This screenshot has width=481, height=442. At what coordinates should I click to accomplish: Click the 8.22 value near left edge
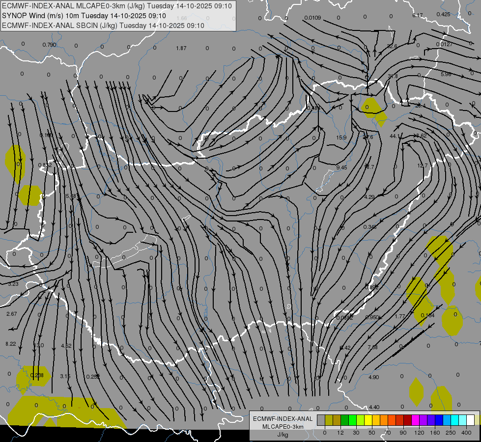point(11,344)
